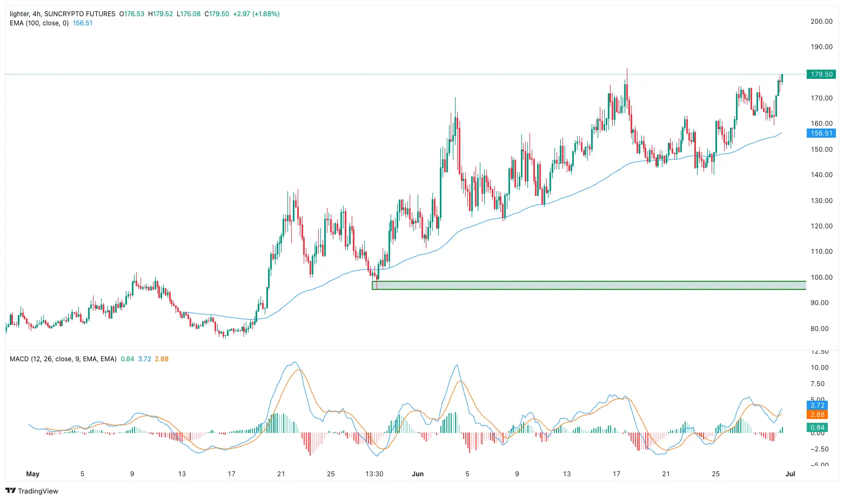Click the 'Jul' label on time axis
Image resolution: width=844 pixels, height=500 pixels.
click(790, 474)
